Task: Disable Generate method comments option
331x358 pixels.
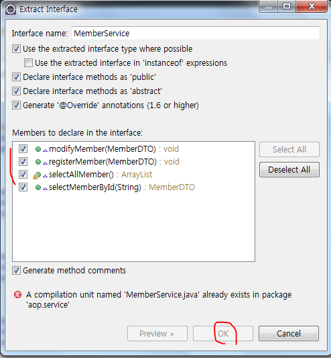Action: click(x=16, y=270)
